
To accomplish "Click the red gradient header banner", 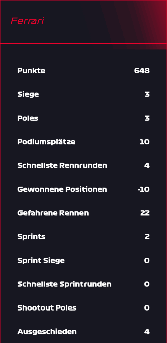I will 83,22.
